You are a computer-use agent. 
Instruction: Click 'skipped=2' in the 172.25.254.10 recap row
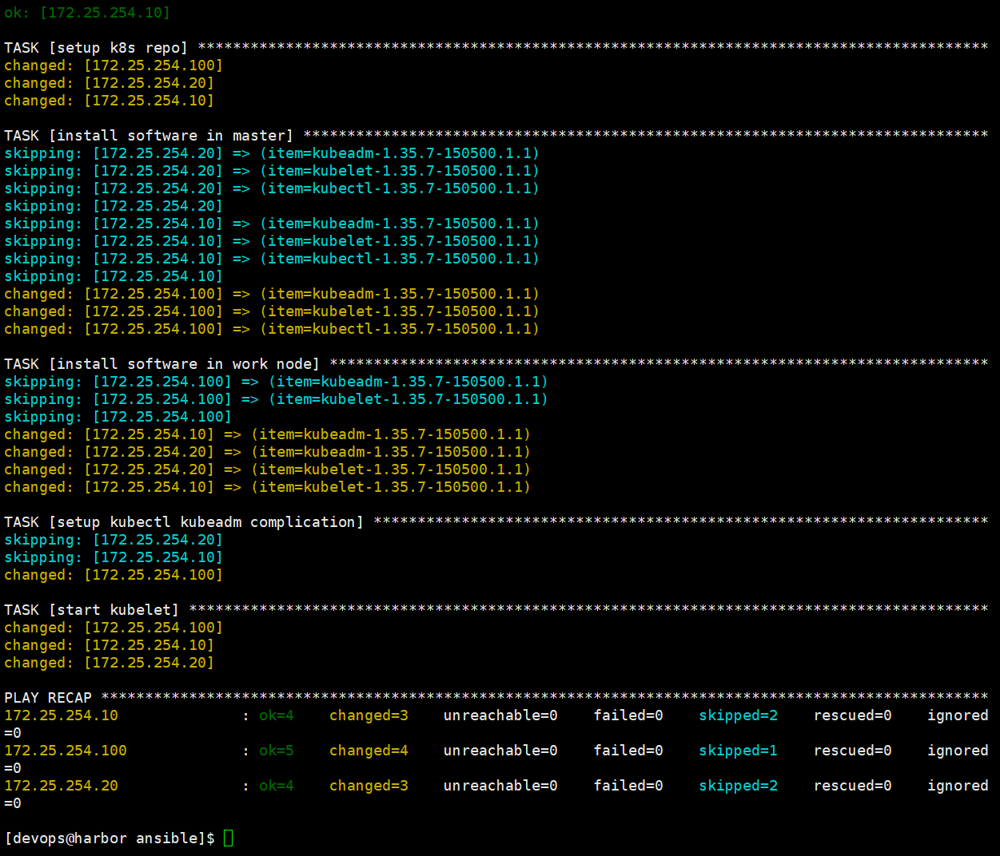pyautogui.click(x=738, y=715)
